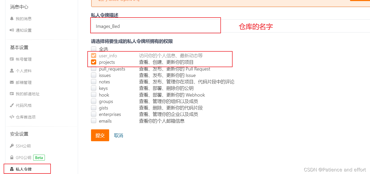Click description 查看、发布、管理你在项目、代码片段中的评论
Screen dimensions: 370x174
pyautogui.click(x=187, y=82)
